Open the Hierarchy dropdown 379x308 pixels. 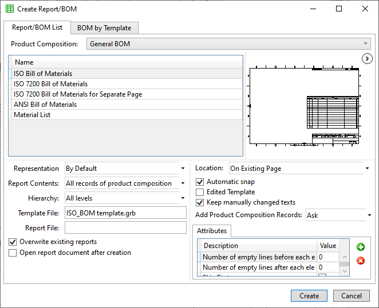125,198
